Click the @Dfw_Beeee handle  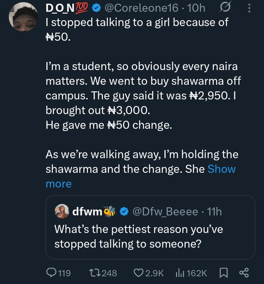165,211
